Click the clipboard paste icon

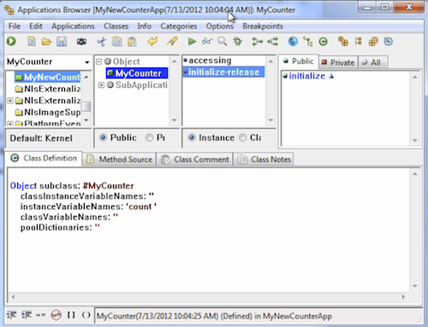click(x=132, y=42)
